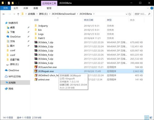
Task: Switch to large icons view layout
Action: click(151, 118)
